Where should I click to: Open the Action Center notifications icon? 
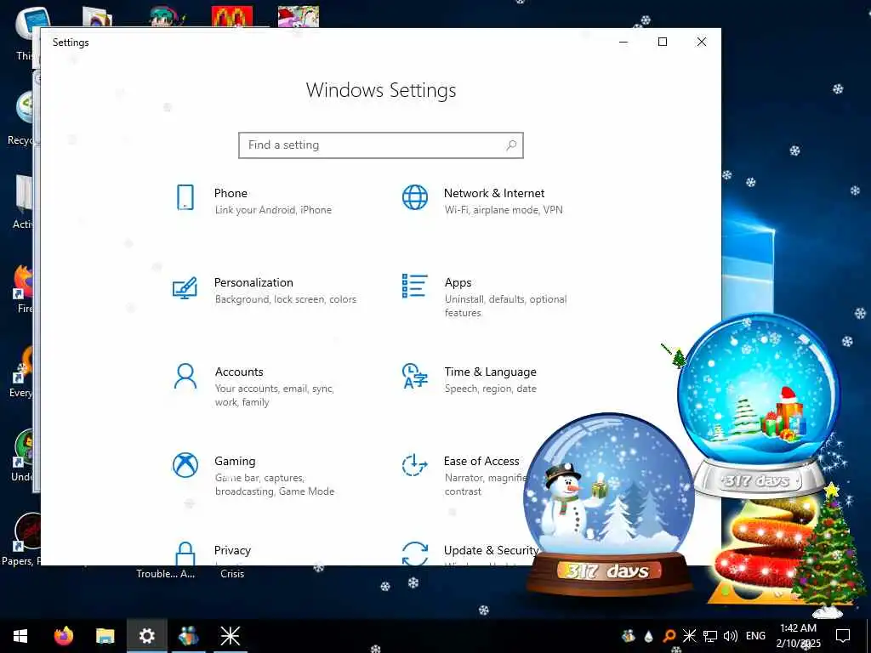click(x=843, y=636)
